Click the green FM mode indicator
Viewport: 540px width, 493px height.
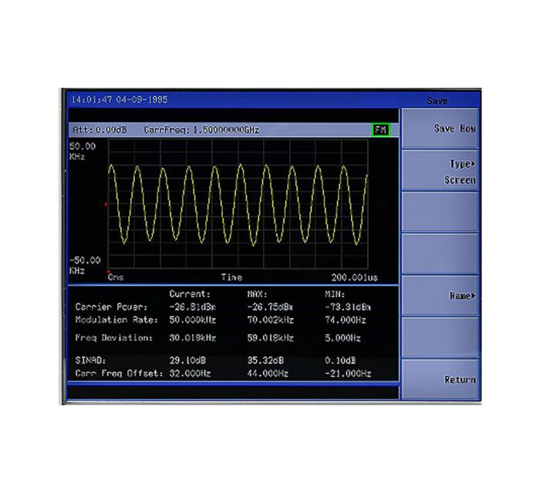point(381,130)
